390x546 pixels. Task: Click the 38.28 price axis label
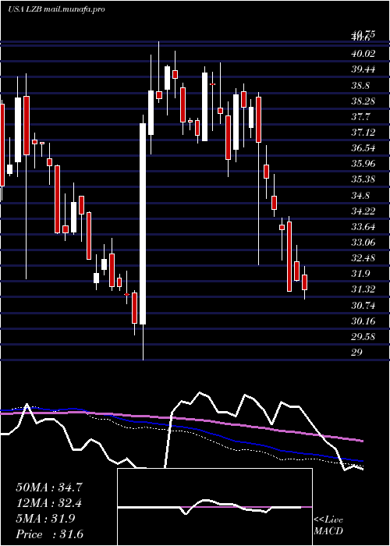click(x=363, y=101)
